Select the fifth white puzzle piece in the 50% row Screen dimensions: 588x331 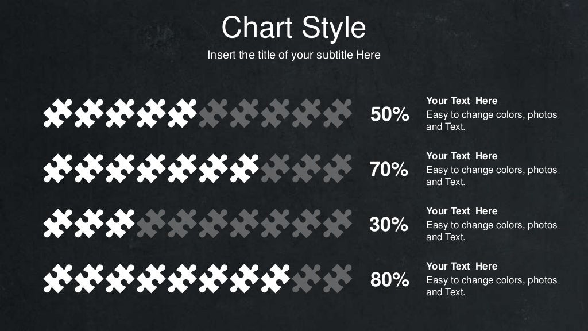[182, 113]
